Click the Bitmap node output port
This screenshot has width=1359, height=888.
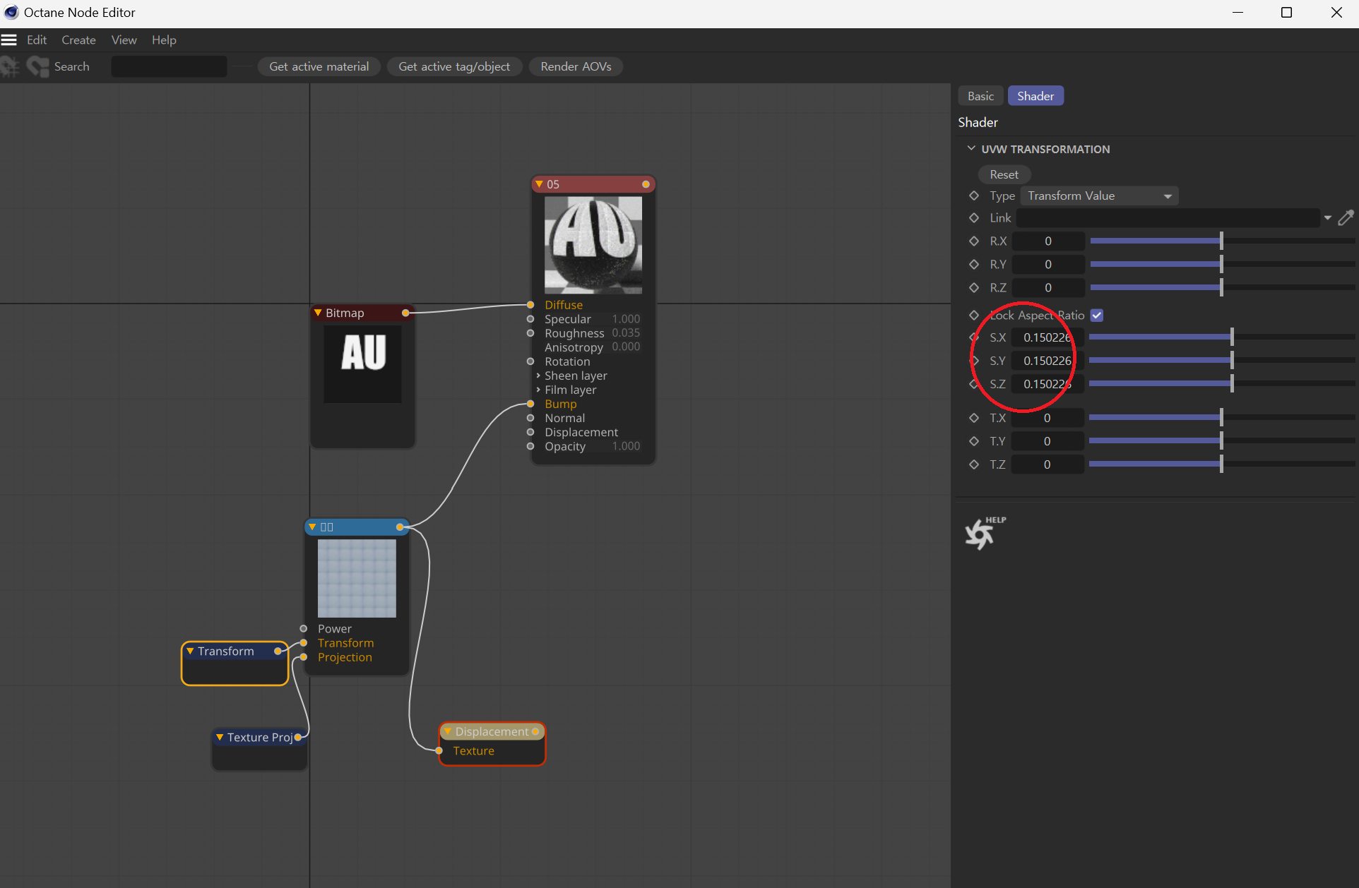[x=405, y=313]
